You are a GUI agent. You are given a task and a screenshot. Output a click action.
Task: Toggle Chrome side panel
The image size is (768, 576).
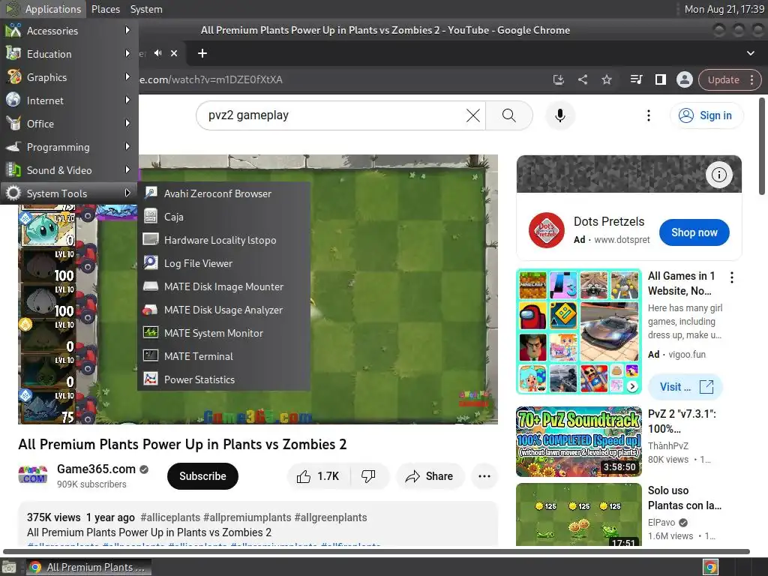660,79
